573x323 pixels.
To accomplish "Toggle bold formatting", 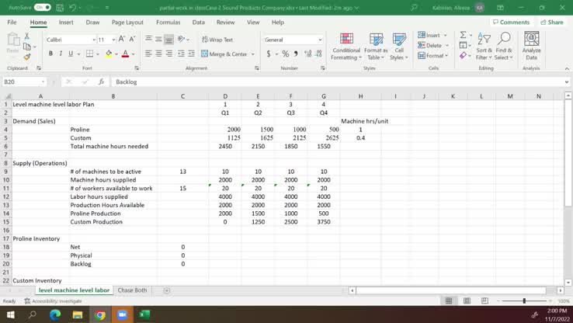I will click(50, 54).
